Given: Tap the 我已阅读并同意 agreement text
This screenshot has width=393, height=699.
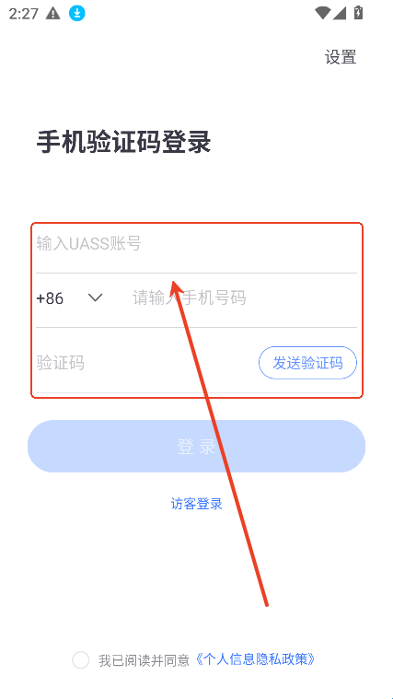Looking at the screenshot, I should click(144, 660).
